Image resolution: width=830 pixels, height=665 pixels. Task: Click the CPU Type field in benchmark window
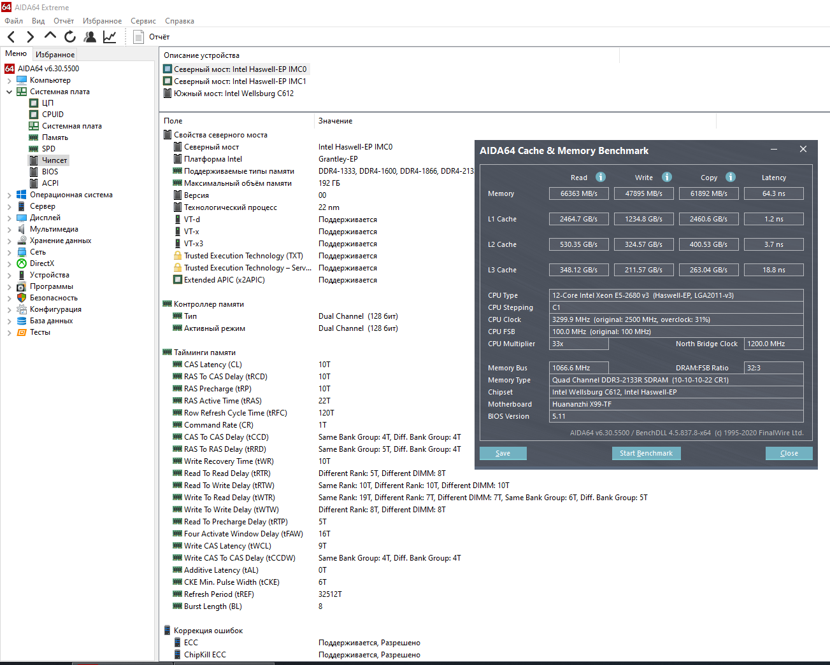[676, 295]
